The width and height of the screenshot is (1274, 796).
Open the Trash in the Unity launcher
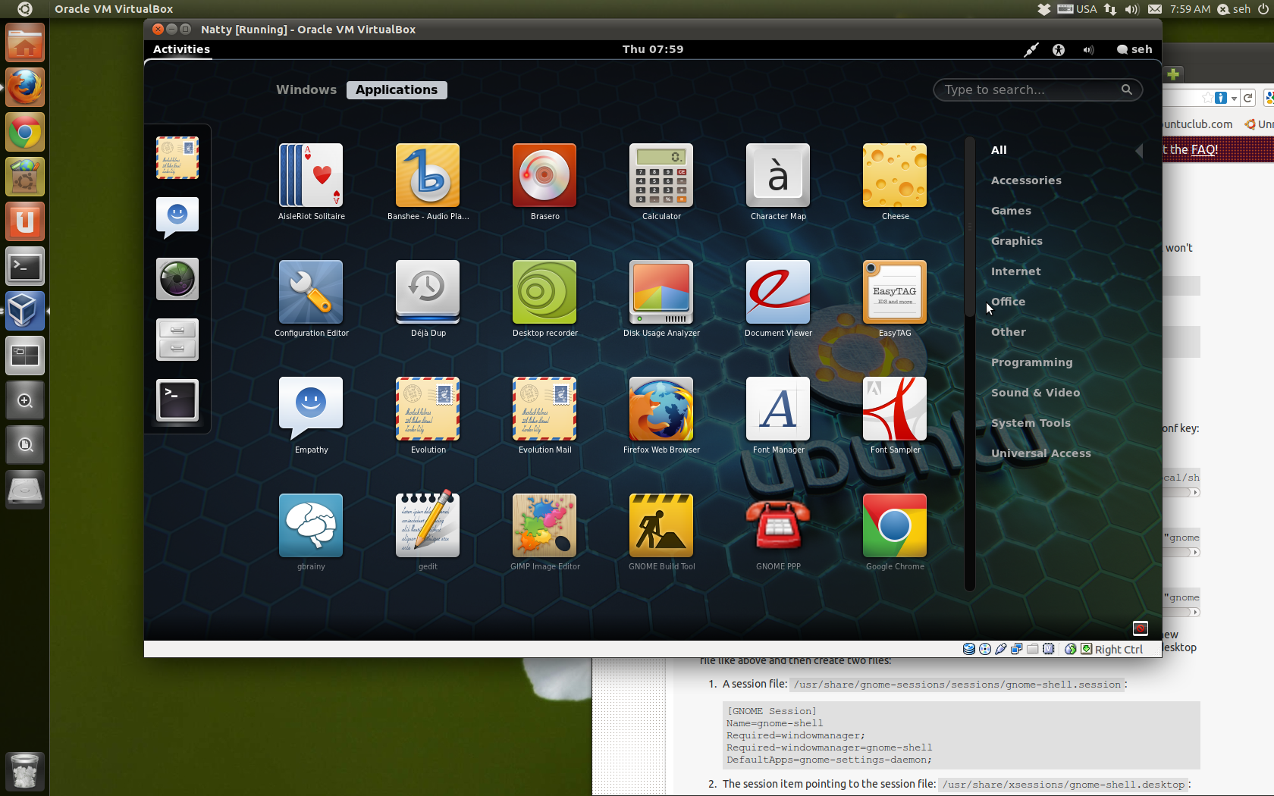point(25,772)
